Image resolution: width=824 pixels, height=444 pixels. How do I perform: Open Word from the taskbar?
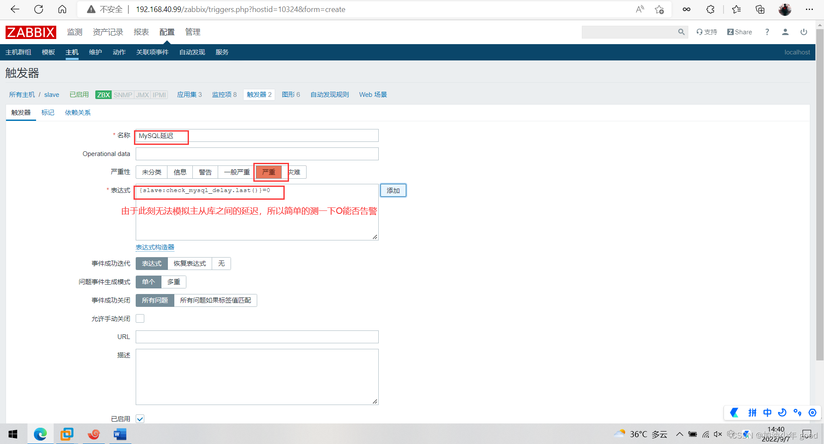[120, 434]
